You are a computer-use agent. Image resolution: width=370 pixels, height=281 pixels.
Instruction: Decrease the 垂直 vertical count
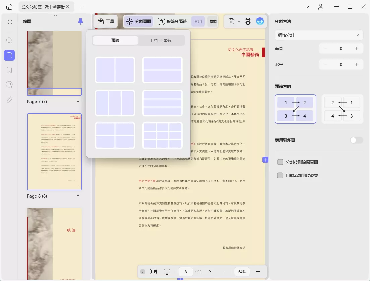[x=326, y=48]
